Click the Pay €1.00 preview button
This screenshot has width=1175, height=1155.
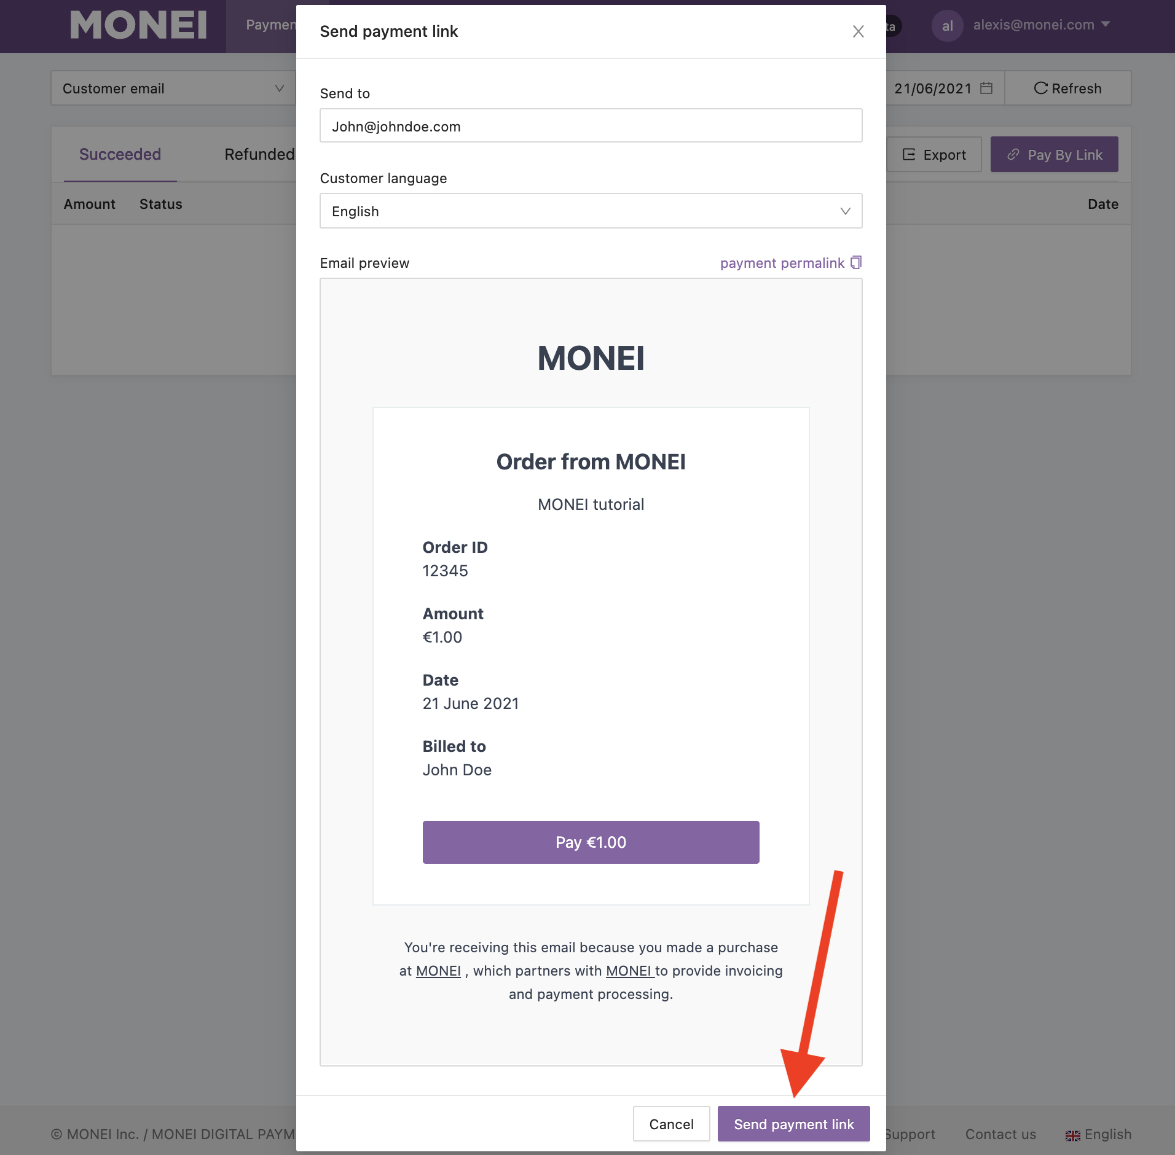[x=591, y=842]
